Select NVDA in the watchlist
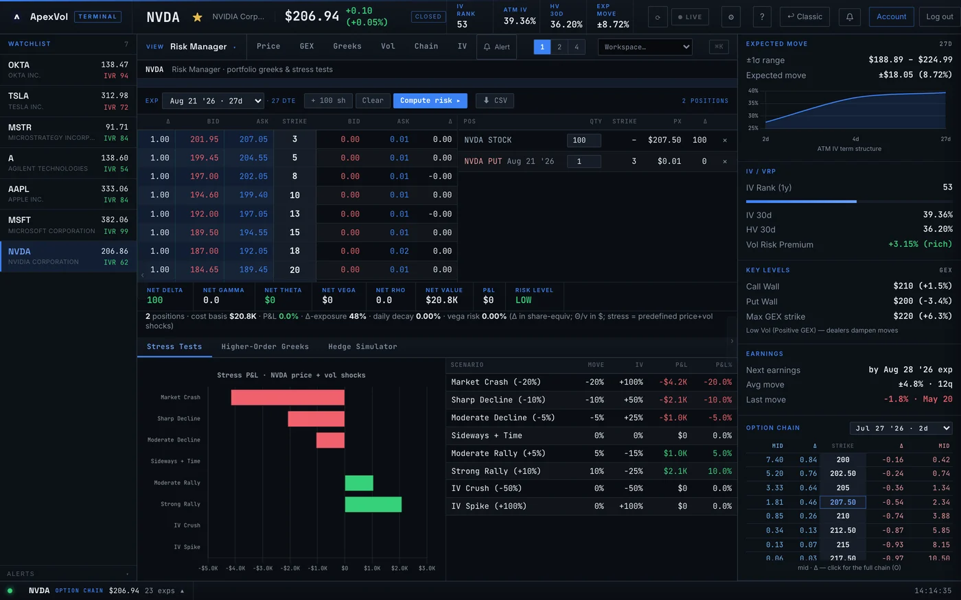The height and width of the screenshot is (600, 961). coord(68,256)
